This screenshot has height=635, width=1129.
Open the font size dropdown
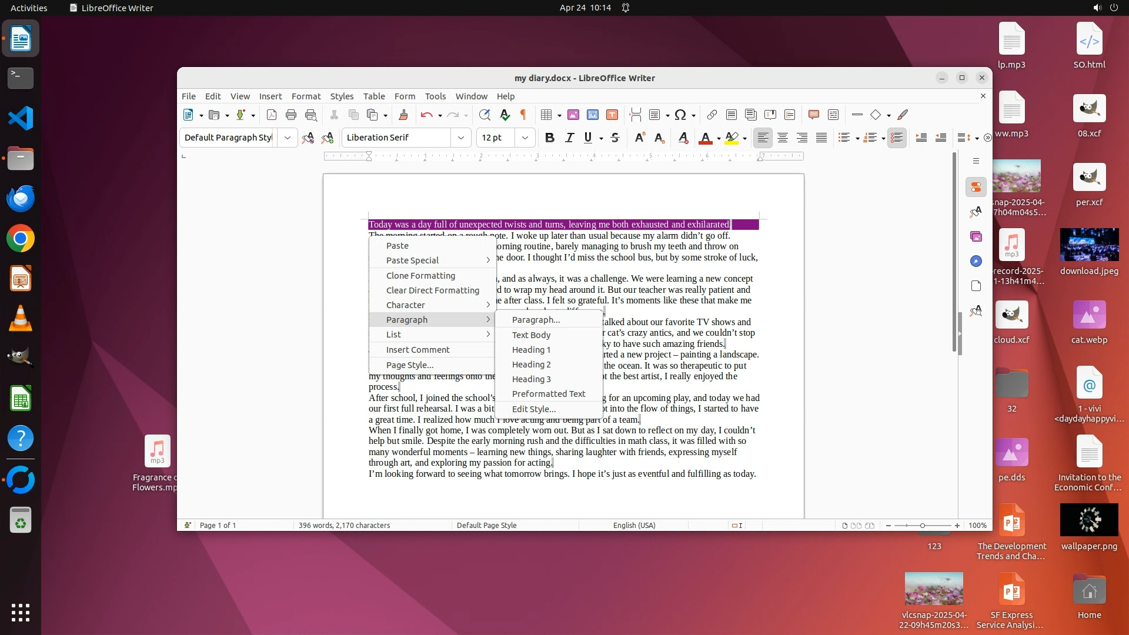click(525, 138)
